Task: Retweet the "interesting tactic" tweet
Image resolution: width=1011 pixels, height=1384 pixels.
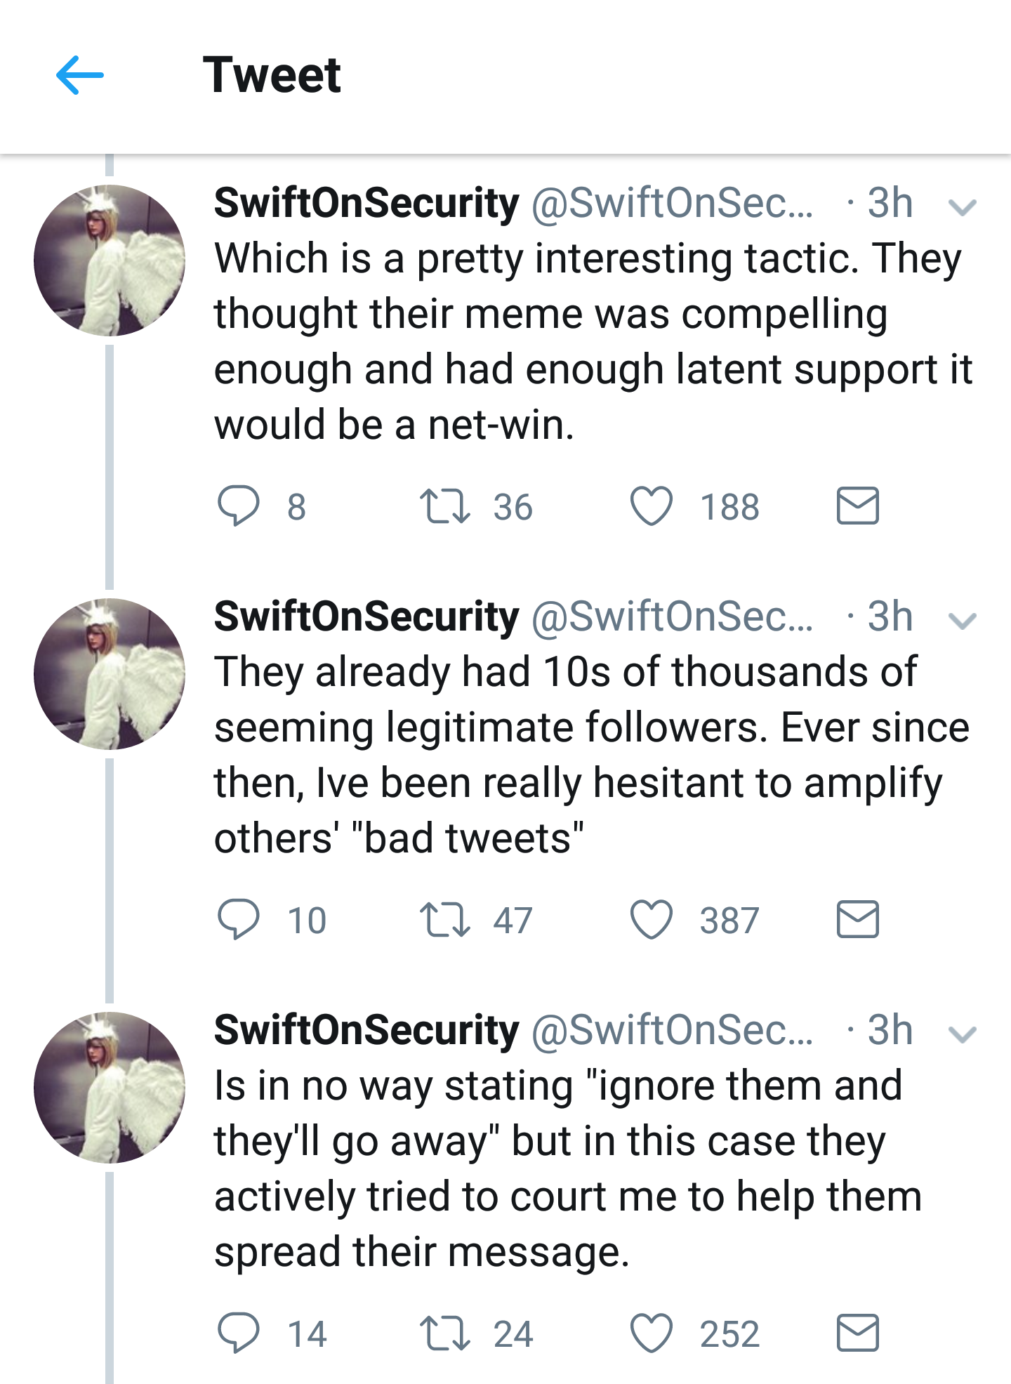Action: [x=444, y=506]
